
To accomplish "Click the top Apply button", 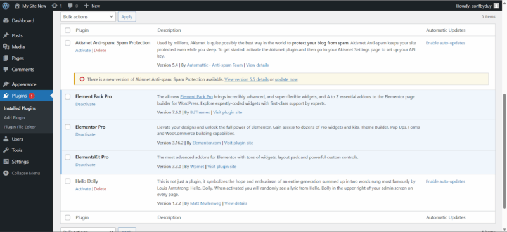I will tap(127, 17).
